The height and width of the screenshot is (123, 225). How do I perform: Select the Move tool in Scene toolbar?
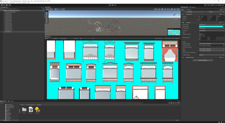click(47, 15)
